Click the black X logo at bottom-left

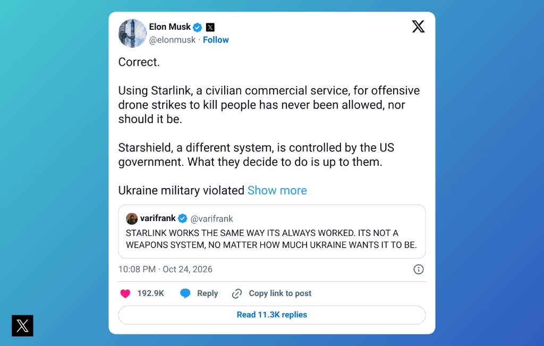pos(22,325)
